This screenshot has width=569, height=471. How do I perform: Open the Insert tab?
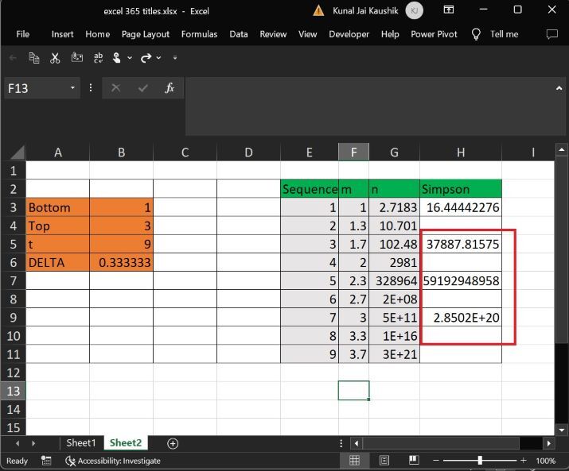coord(62,34)
